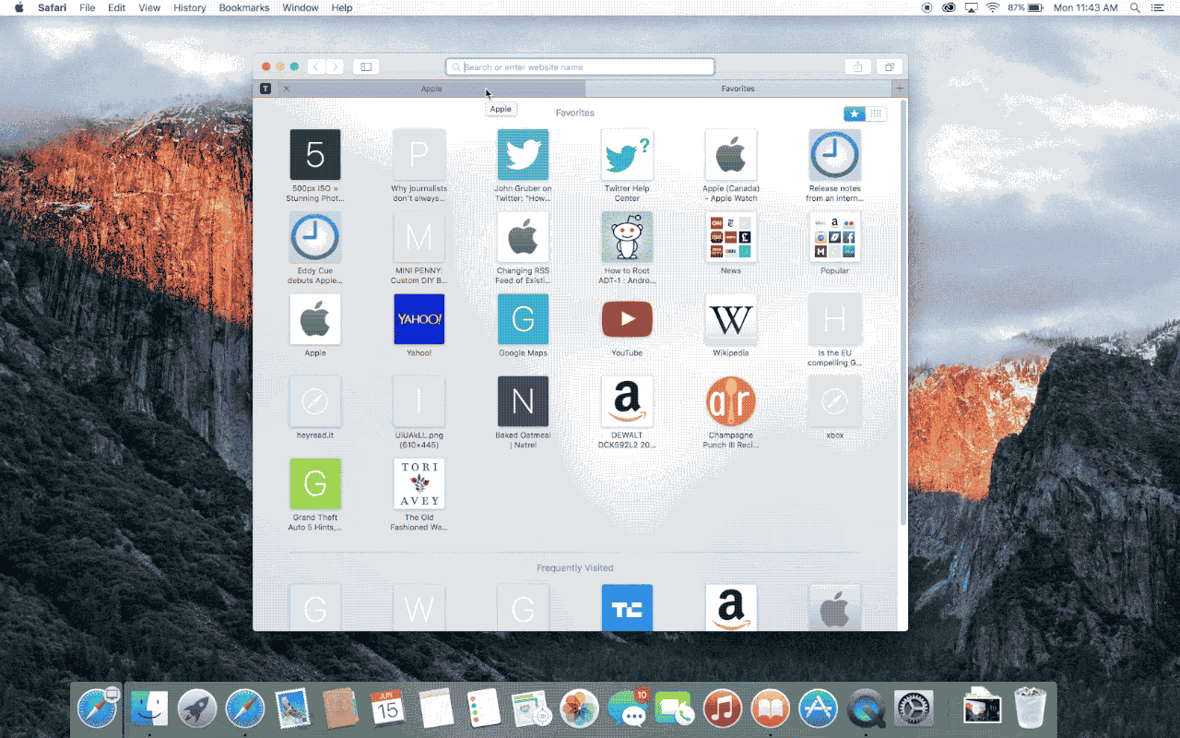Open the Old Fashioned Tori Avey favorite
This screenshot has height=738, width=1180.
coord(419,483)
